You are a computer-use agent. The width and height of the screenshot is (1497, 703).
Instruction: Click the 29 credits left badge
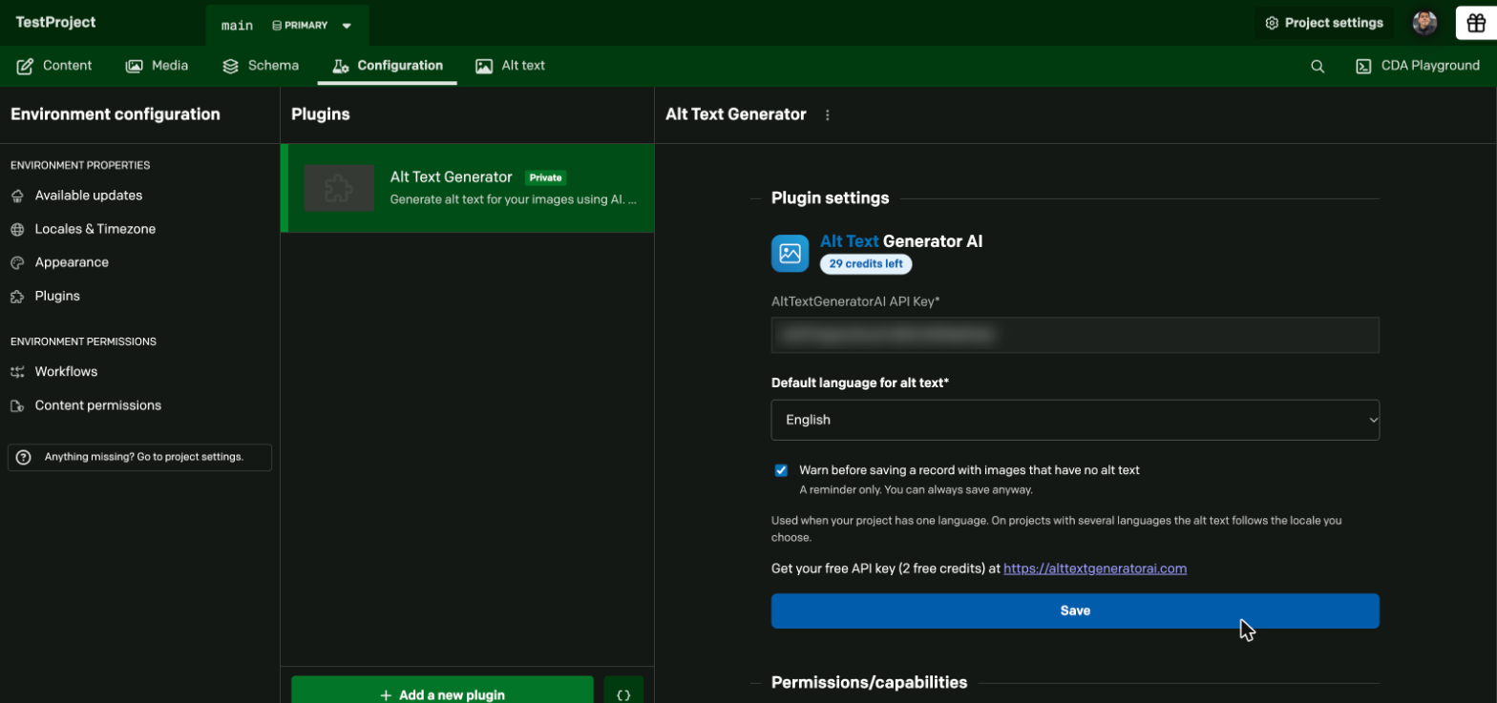pyautogui.click(x=866, y=264)
